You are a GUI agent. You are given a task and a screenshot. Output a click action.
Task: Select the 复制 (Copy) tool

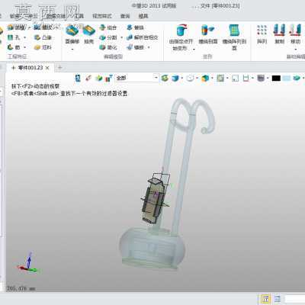click(x=279, y=34)
